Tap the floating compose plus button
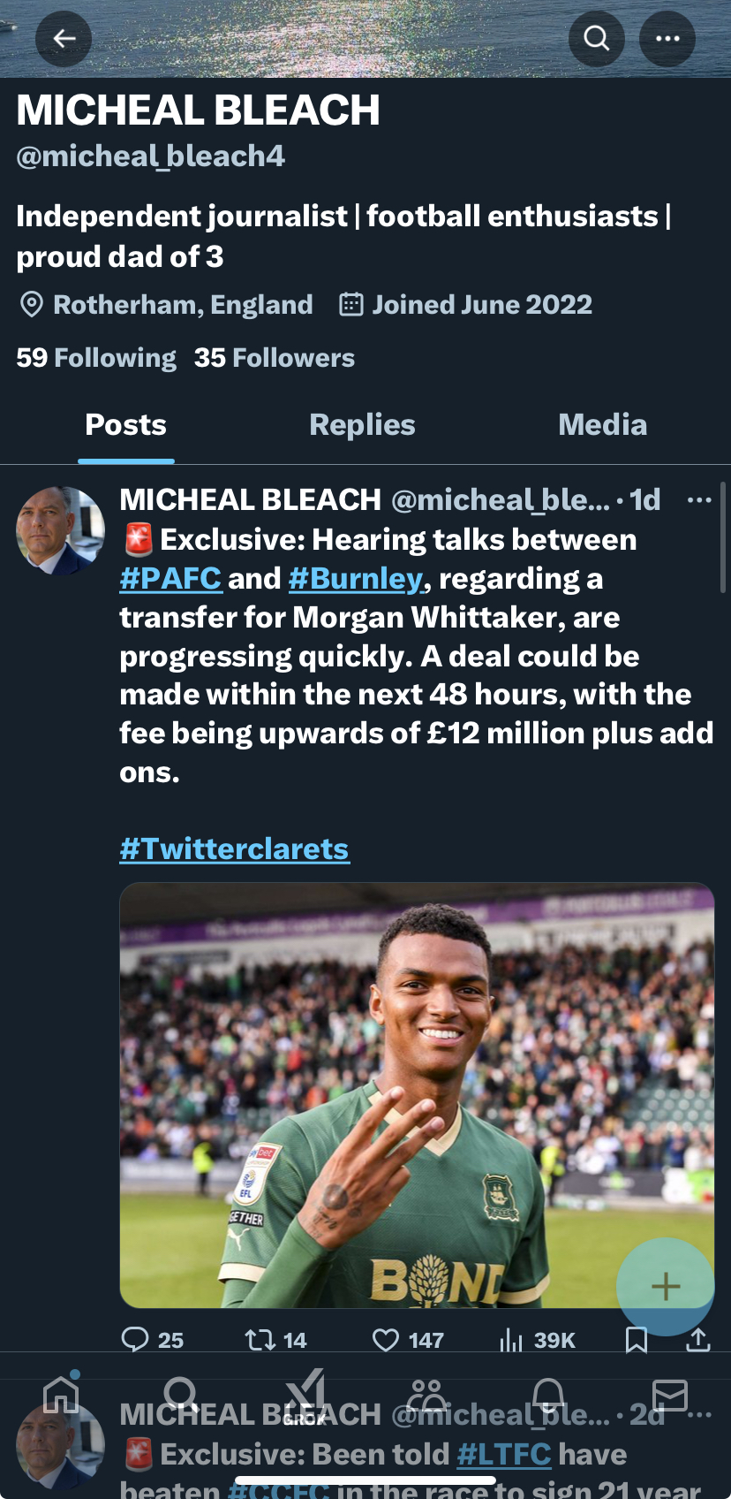 (x=665, y=1286)
